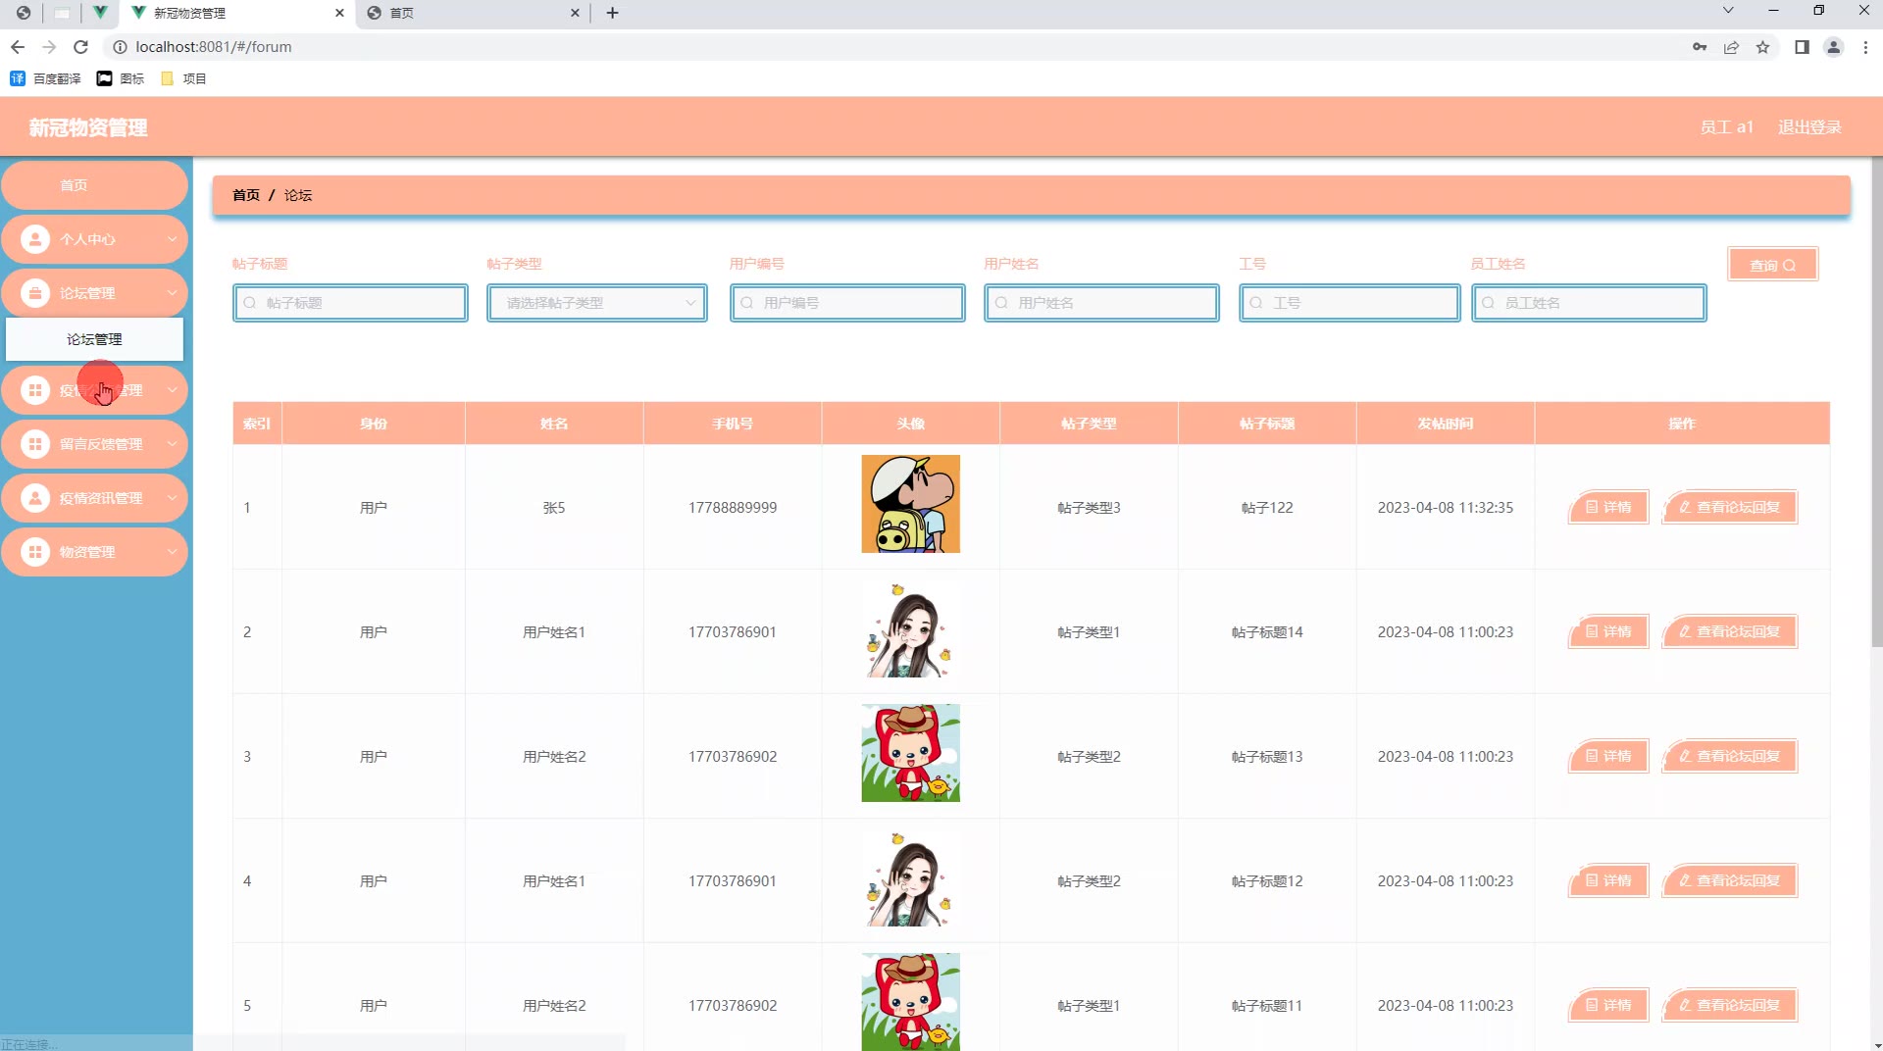Screen dimensions: 1883x1051
Task: Click the magnifier icon in 帖子标题 search field
Action: (250, 303)
